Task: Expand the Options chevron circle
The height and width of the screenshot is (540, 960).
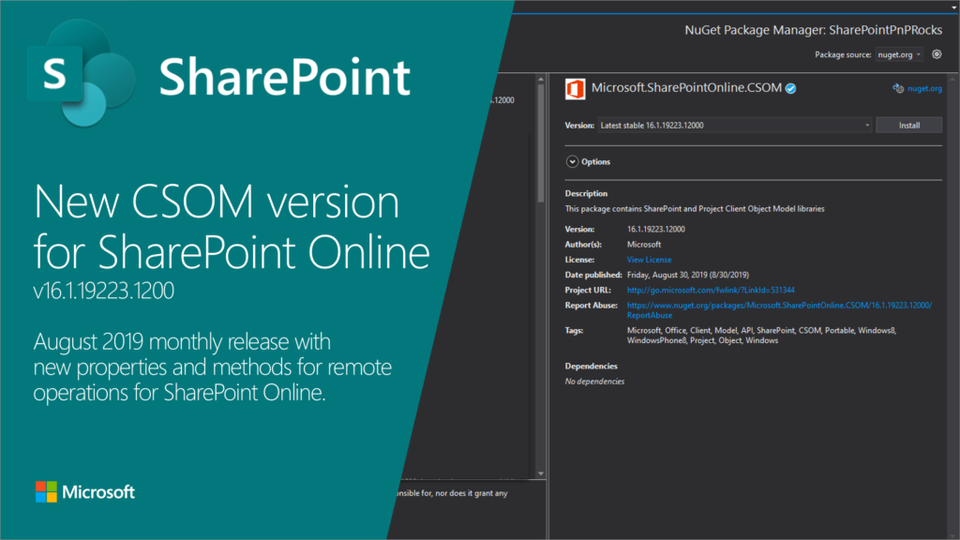Action: pyautogui.click(x=572, y=161)
